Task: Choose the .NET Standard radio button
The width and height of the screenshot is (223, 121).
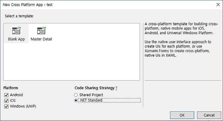Action: pyautogui.click(x=76, y=100)
